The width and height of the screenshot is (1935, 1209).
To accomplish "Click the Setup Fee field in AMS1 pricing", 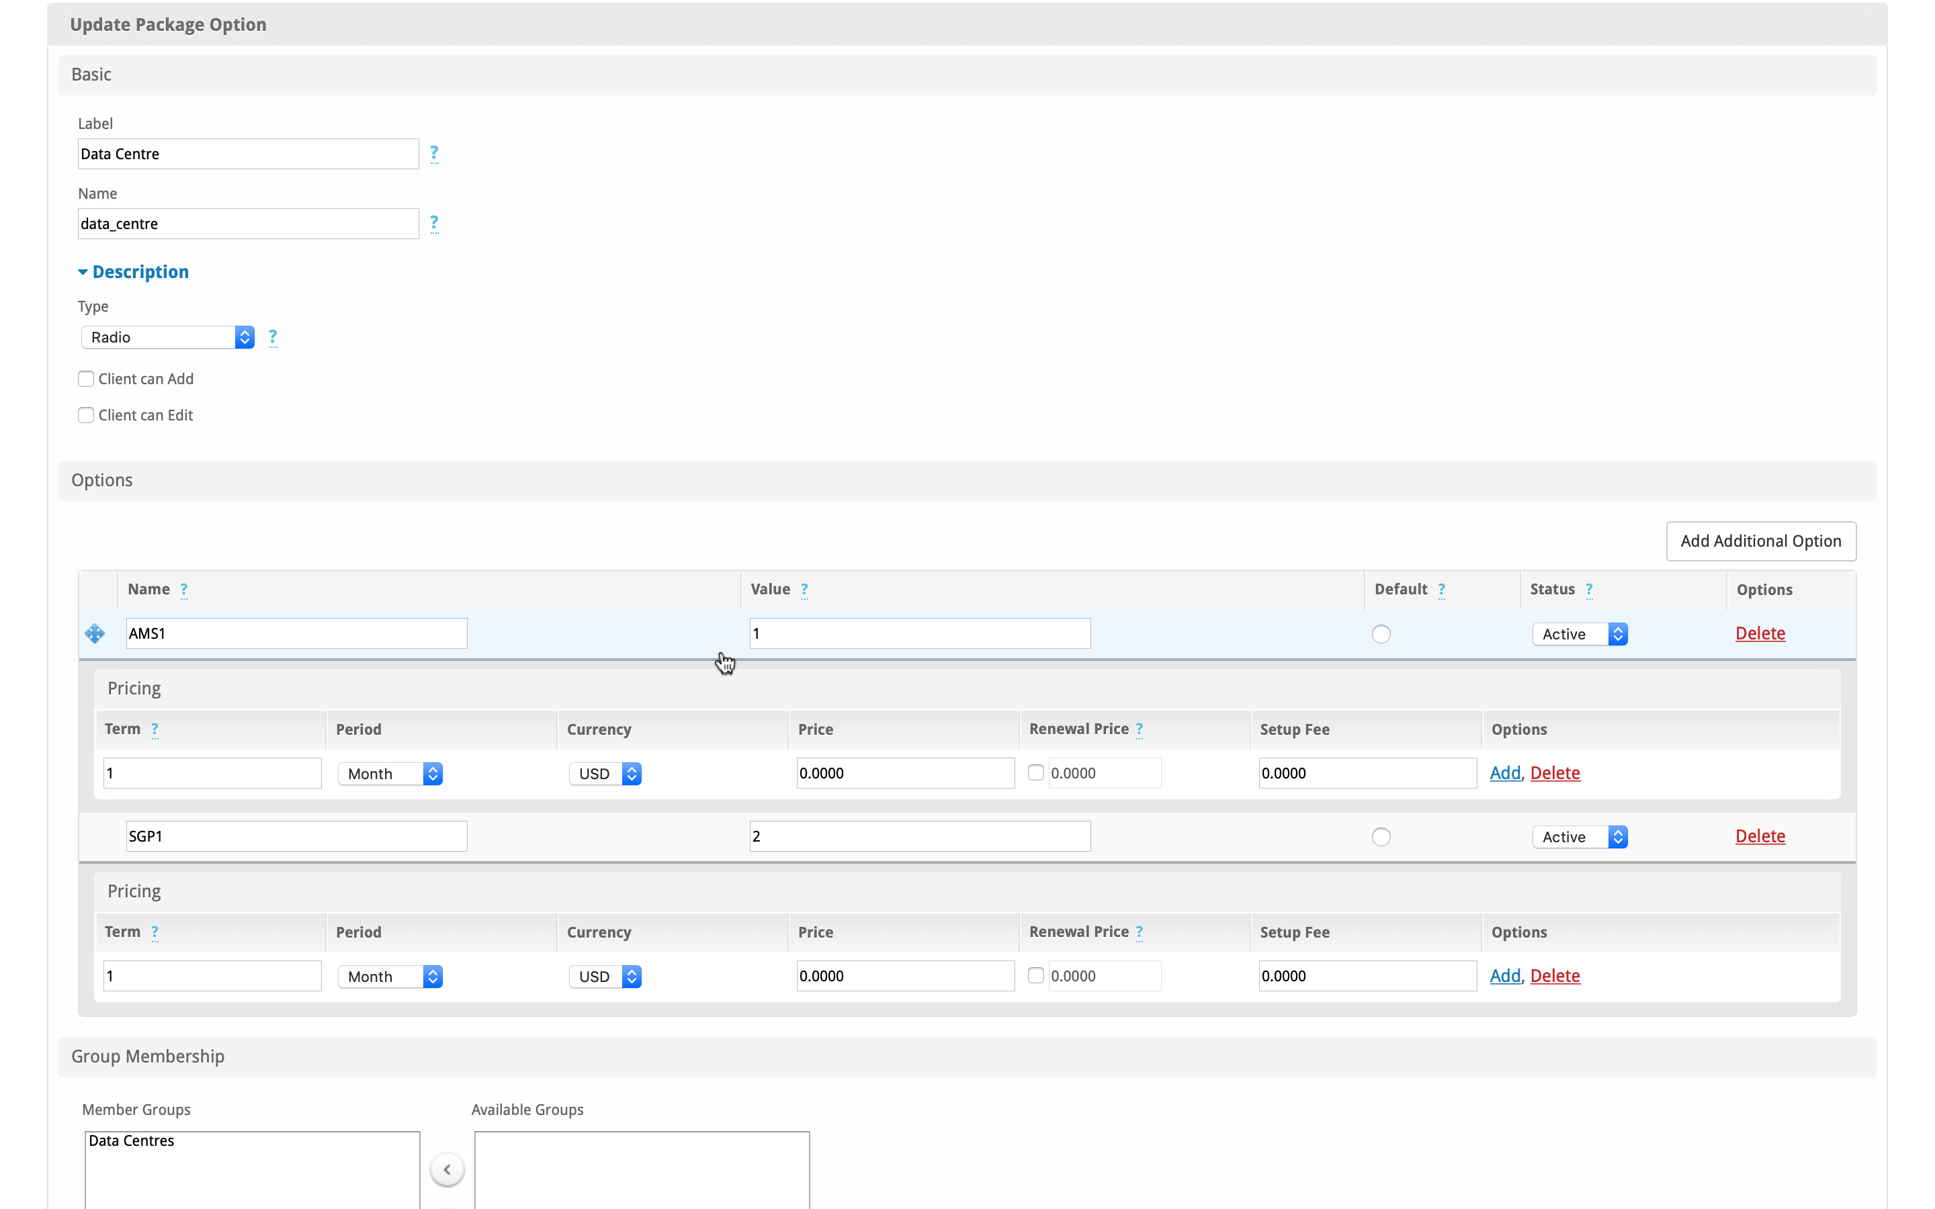I will coord(1368,773).
